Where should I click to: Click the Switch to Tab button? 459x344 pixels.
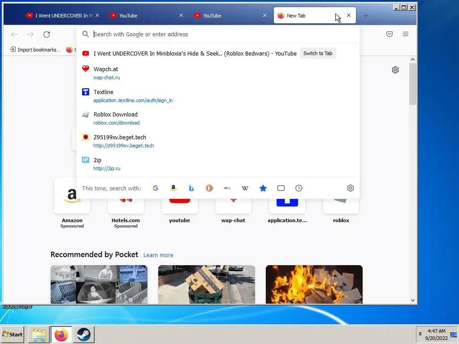click(318, 53)
